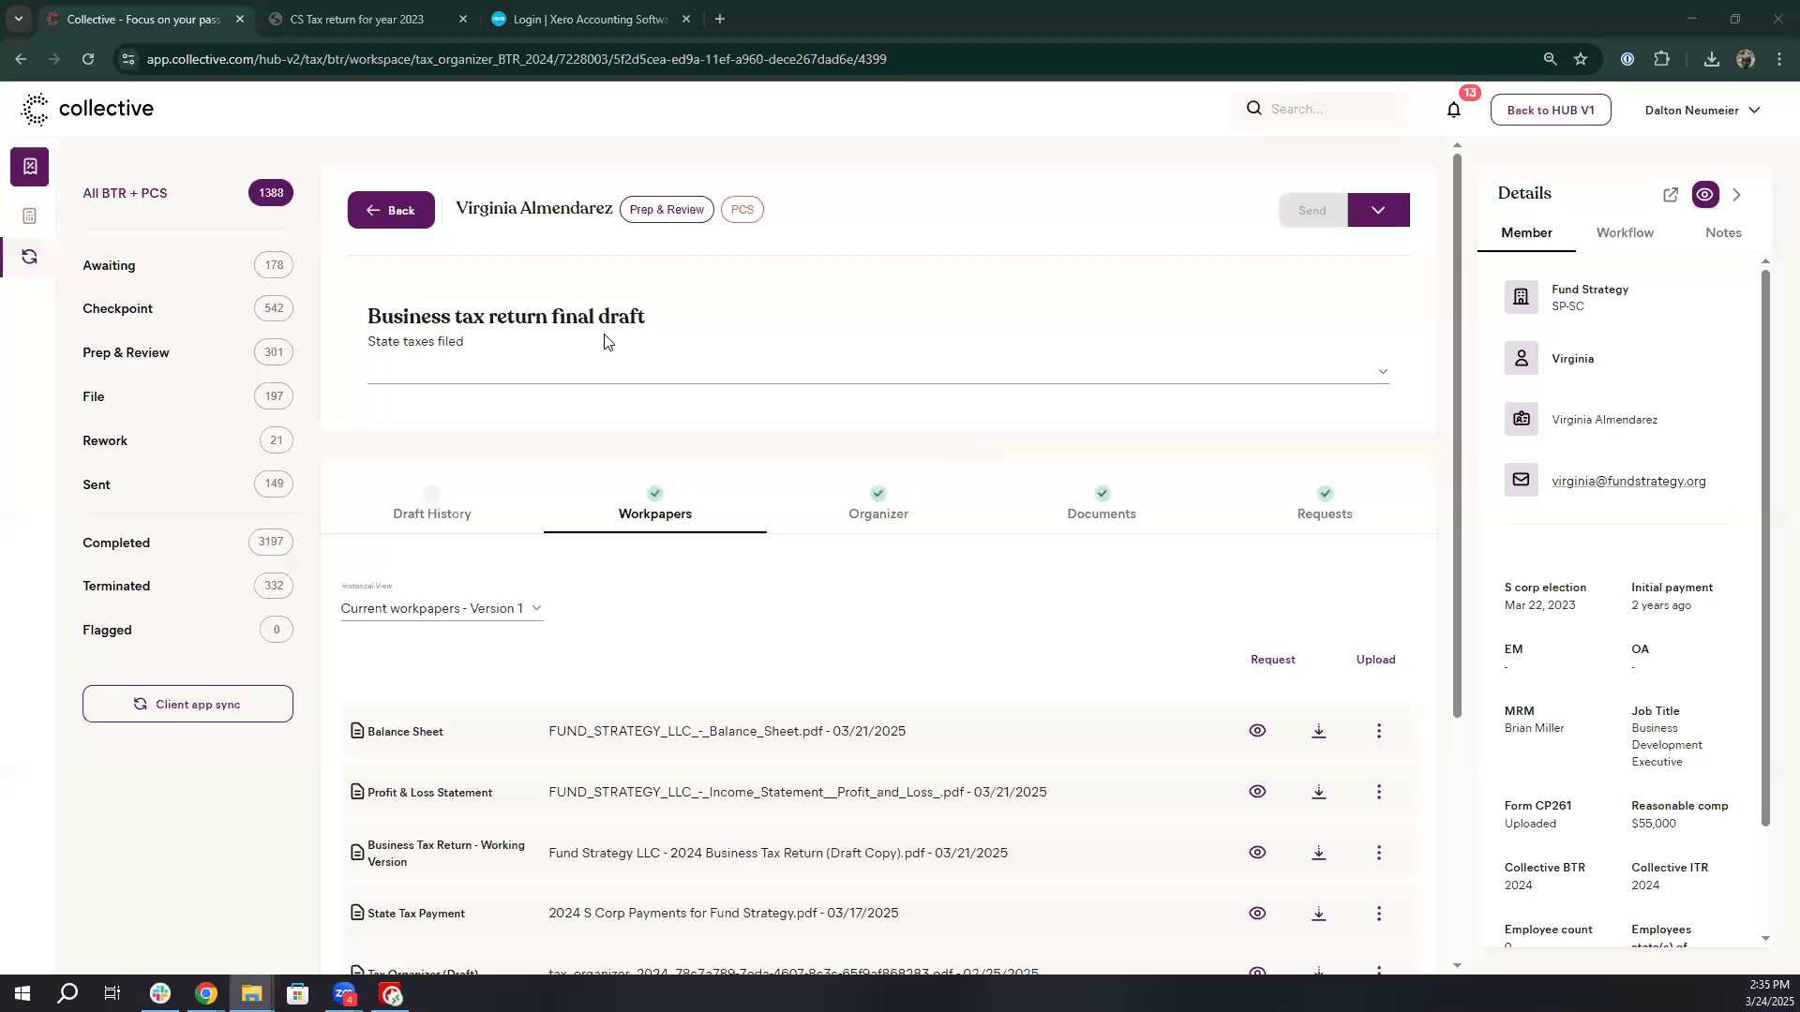Switch to the Documents tab
The height and width of the screenshot is (1012, 1800).
(1101, 513)
